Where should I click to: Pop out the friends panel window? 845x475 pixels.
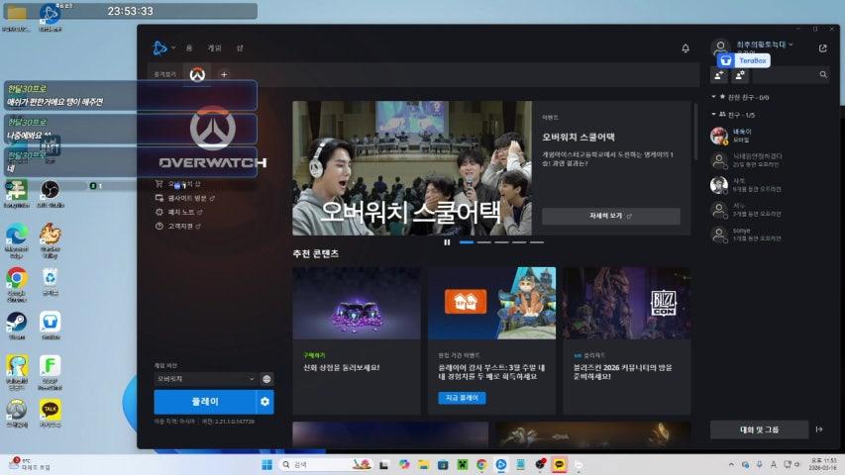[822, 47]
